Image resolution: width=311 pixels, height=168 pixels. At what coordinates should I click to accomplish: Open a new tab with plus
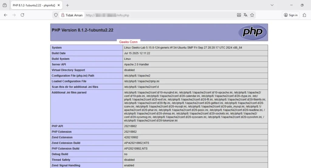tap(67, 5)
